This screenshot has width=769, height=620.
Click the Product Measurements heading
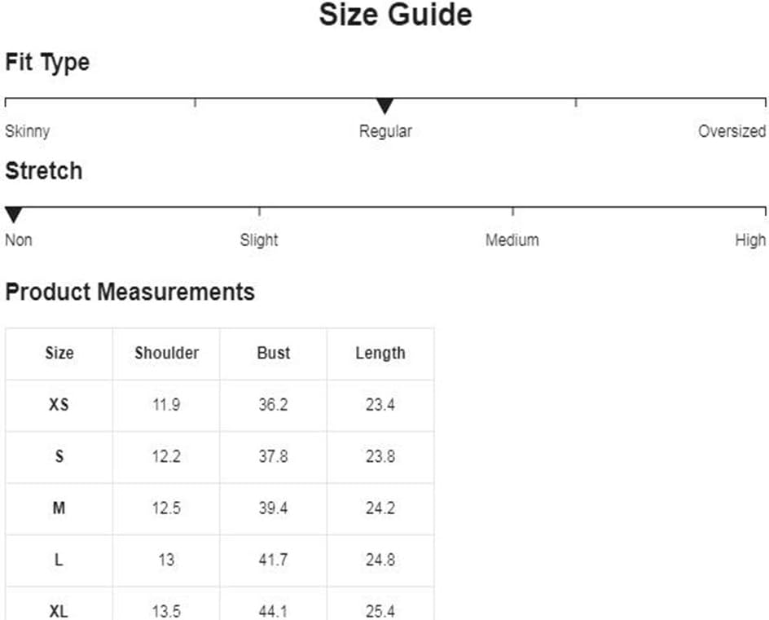pyautogui.click(x=130, y=292)
